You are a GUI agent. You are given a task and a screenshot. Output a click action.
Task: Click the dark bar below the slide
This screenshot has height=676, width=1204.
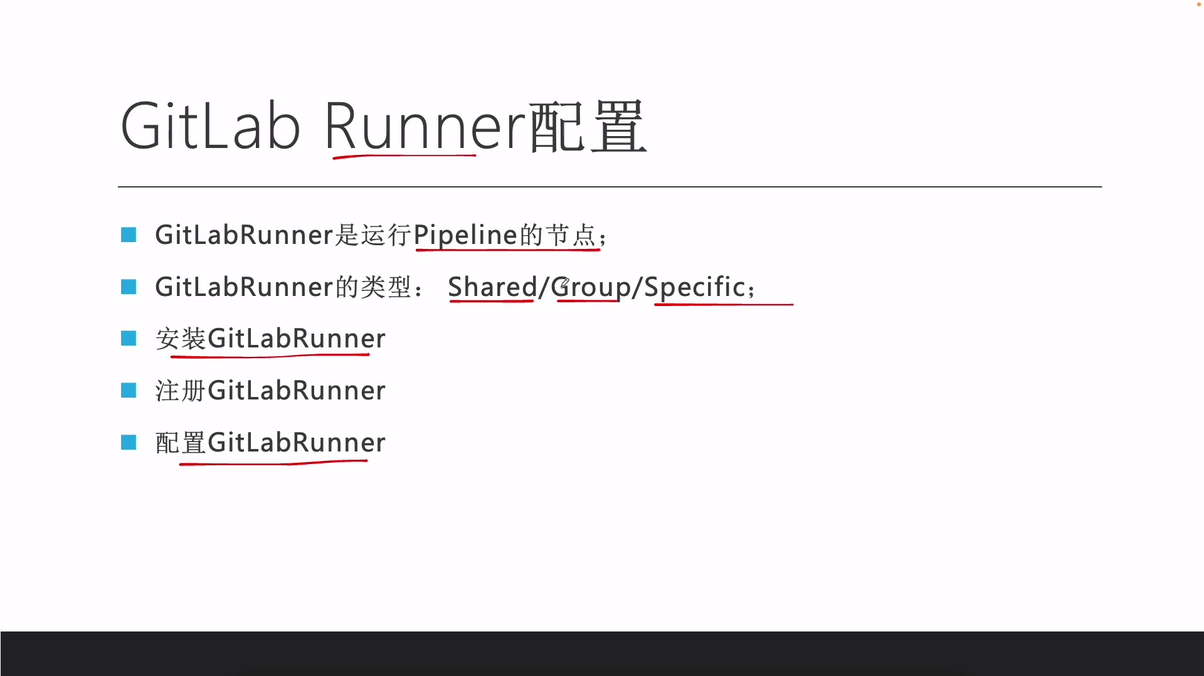(x=602, y=653)
